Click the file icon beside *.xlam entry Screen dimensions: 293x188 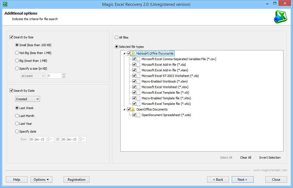(x=139, y=70)
